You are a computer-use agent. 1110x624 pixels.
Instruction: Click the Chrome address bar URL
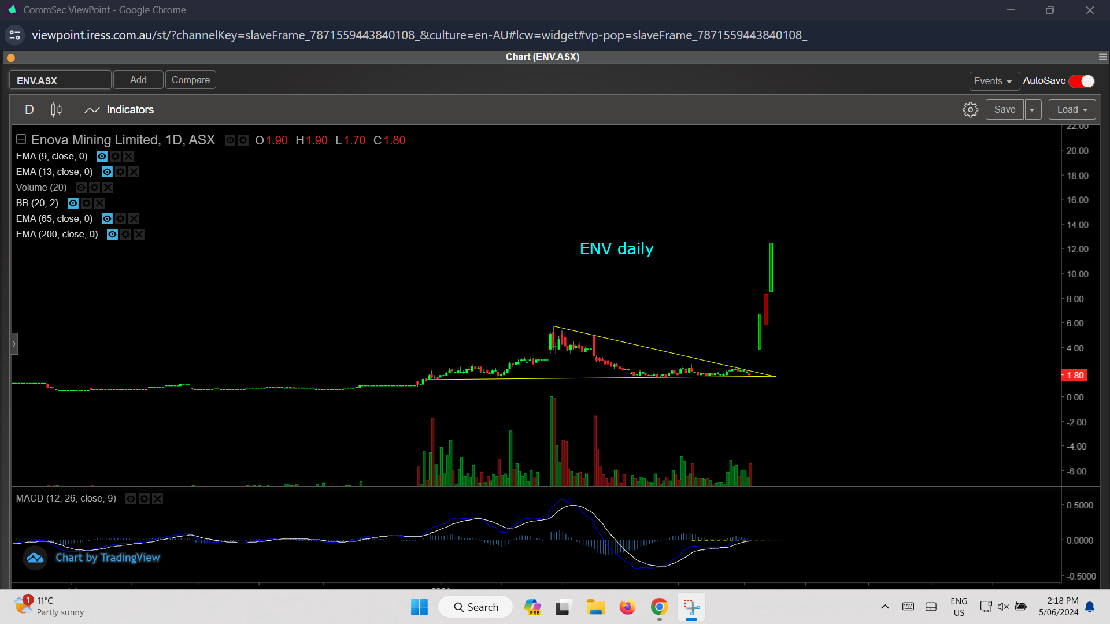pyautogui.click(x=419, y=35)
